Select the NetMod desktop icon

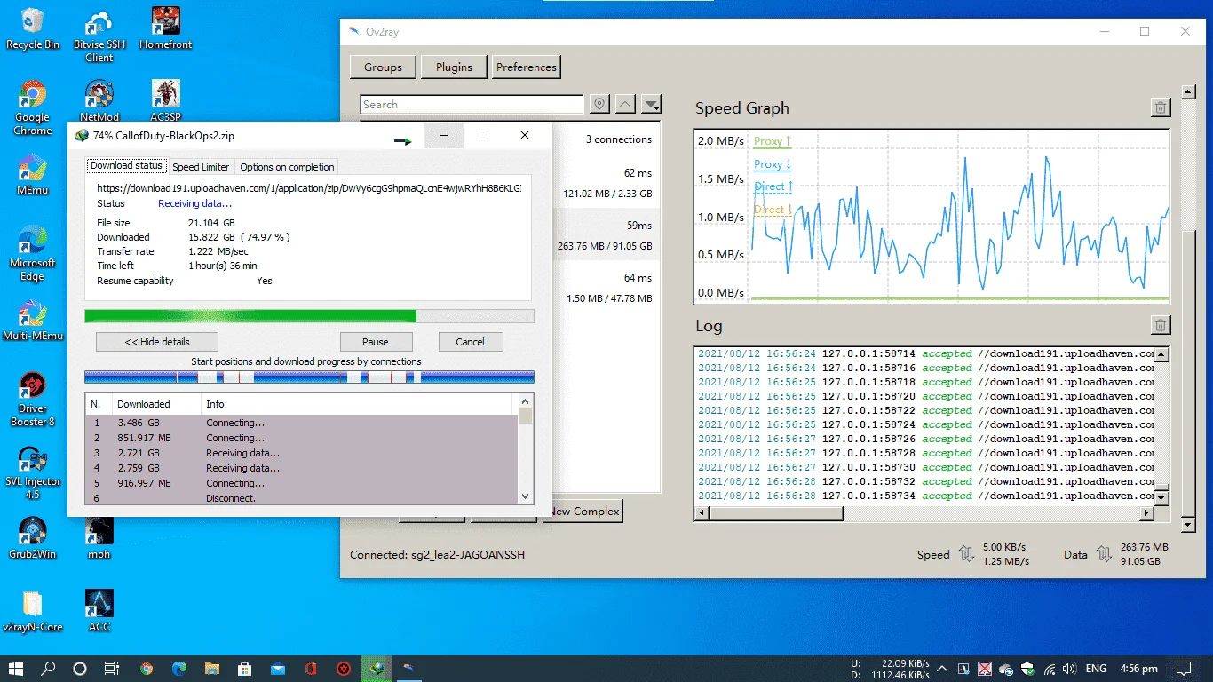click(x=99, y=101)
